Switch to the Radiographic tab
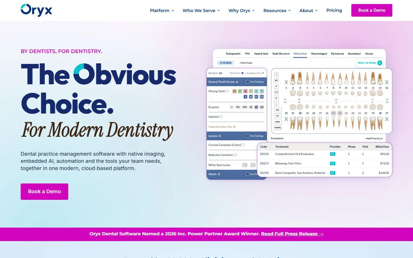This screenshot has width=413, height=258. (x=233, y=54)
